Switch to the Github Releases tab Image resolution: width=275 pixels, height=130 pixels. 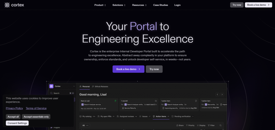point(100,86)
